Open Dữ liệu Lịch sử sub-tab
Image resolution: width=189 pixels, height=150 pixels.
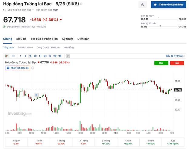(x=25, y=47)
